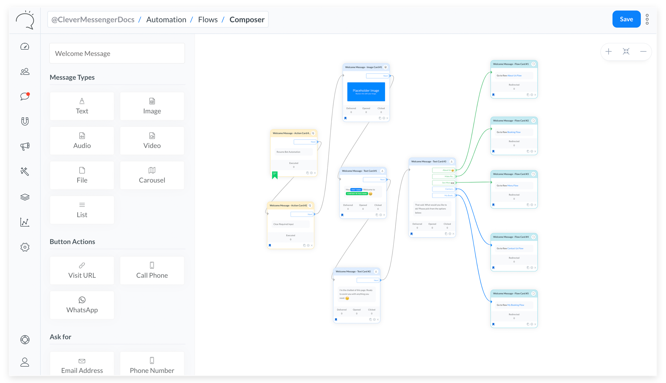This screenshot has width=666, height=383.
Task: Click the magic wand automation icon
Action: coord(25,171)
